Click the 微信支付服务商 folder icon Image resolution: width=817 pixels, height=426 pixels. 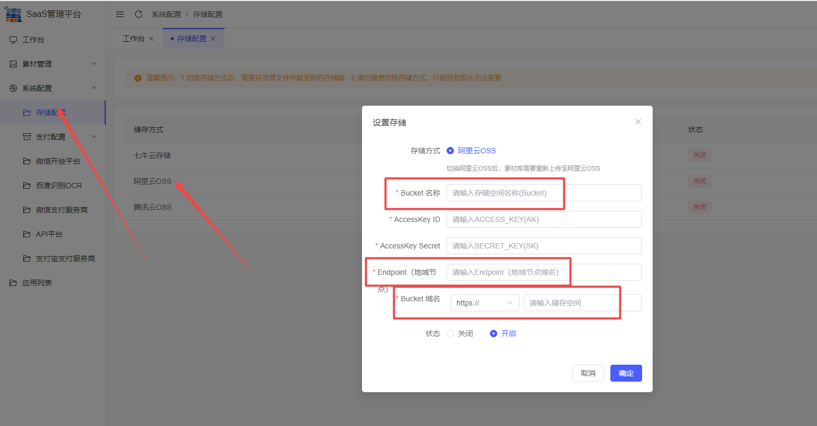click(x=27, y=210)
